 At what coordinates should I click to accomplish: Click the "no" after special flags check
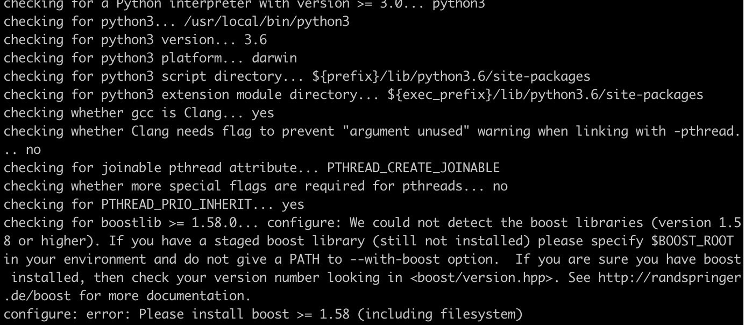click(500, 186)
